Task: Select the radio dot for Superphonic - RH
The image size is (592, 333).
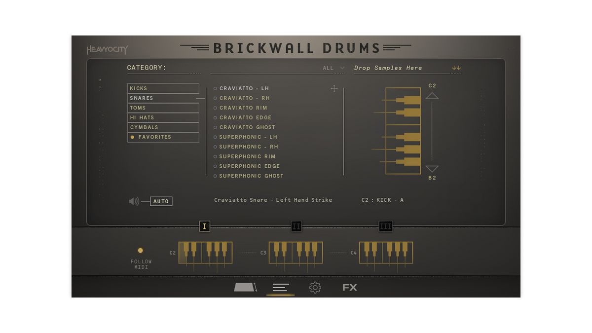Action: (x=215, y=147)
